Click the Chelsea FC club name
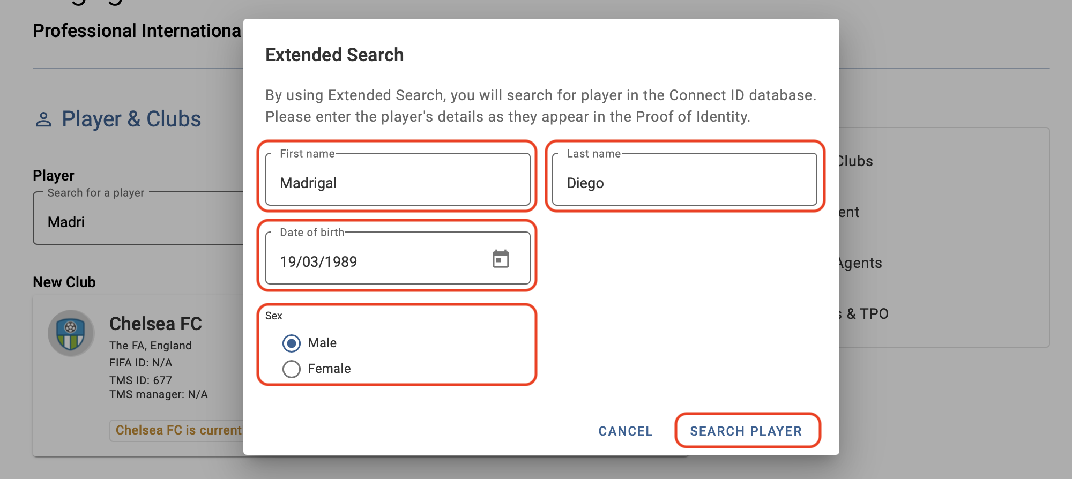The width and height of the screenshot is (1072, 479). click(155, 324)
